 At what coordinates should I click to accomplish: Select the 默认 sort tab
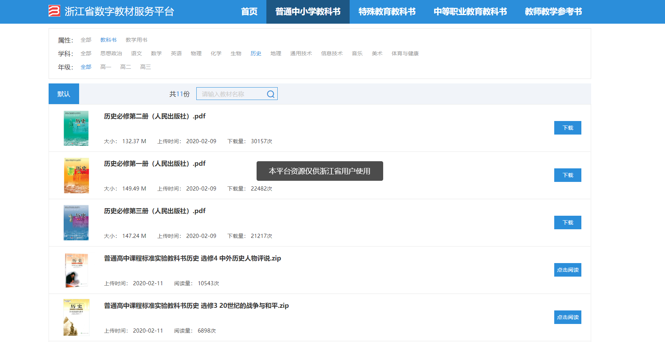(64, 94)
